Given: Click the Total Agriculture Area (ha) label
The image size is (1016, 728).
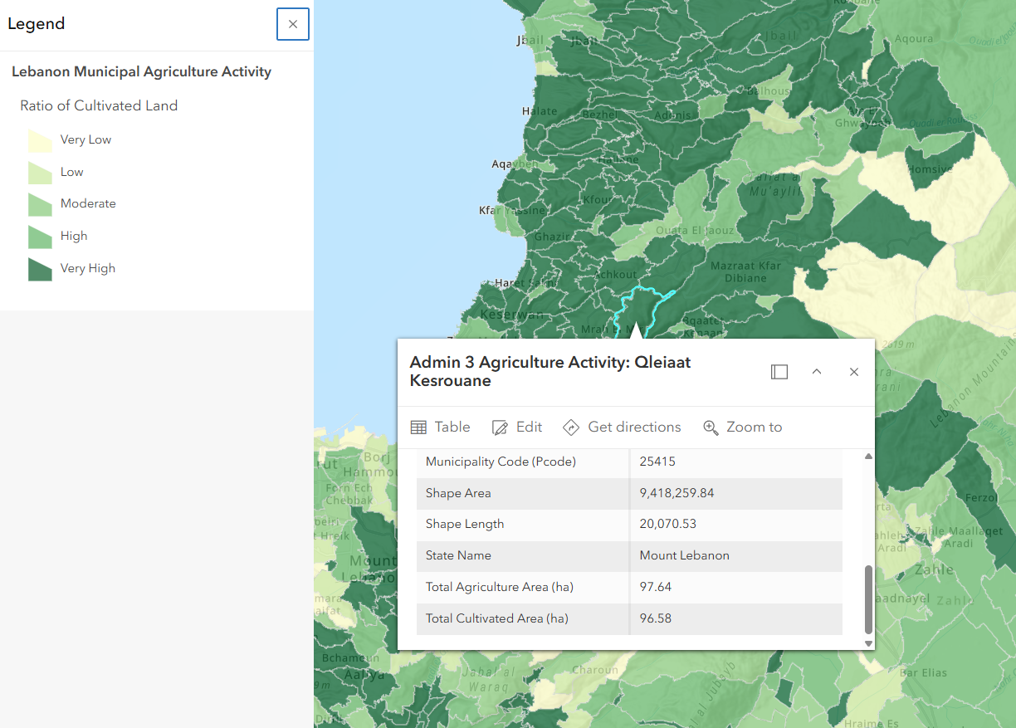Looking at the screenshot, I should pos(500,587).
